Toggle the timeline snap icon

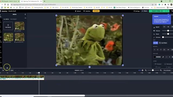click(139, 70)
